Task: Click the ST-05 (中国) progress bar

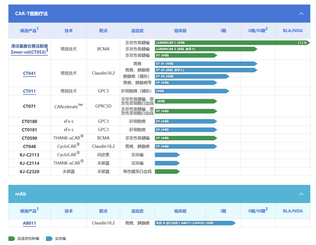Action: [x=192, y=76]
